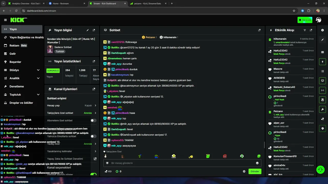The width and height of the screenshot is (328, 184).
Task: Pop out the Yayın İstatistikleri panel
Action: pyautogui.click(x=94, y=61)
